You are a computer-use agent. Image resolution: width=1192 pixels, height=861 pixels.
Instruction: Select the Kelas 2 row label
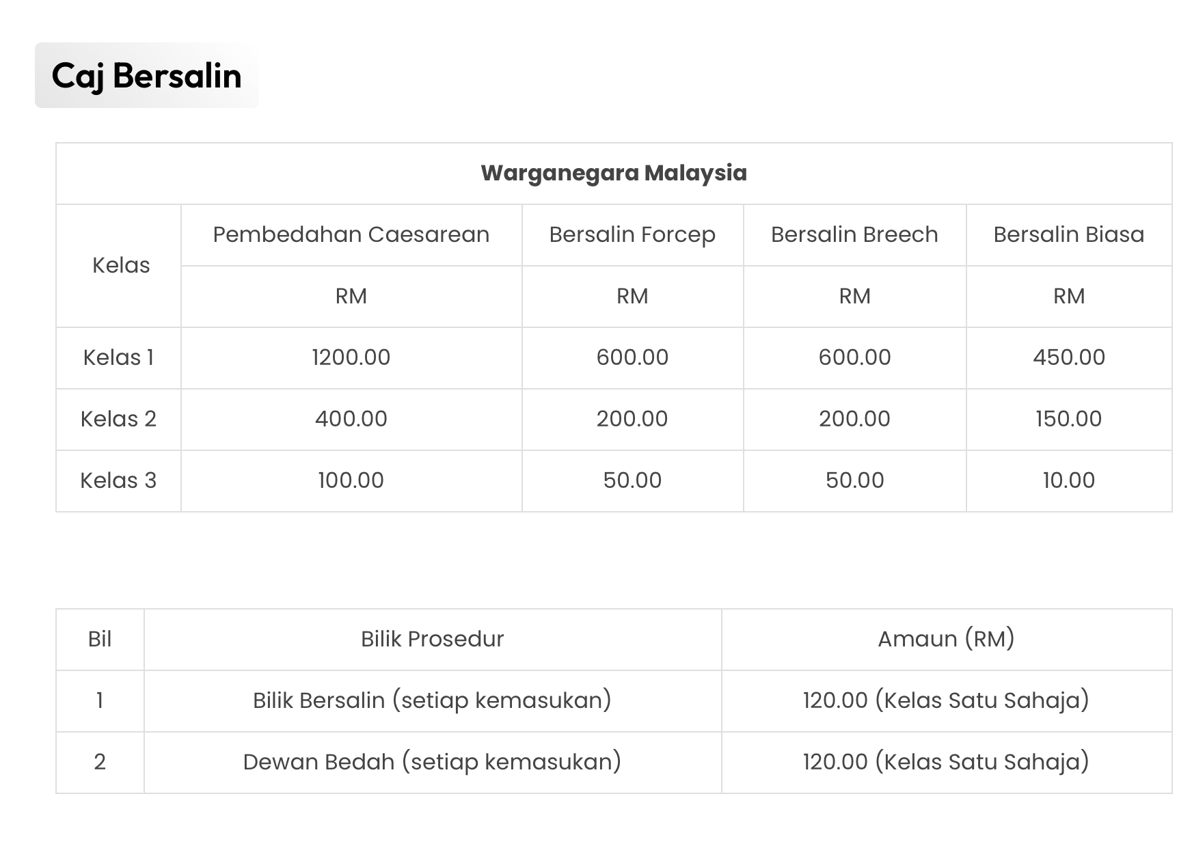pos(118,419)
